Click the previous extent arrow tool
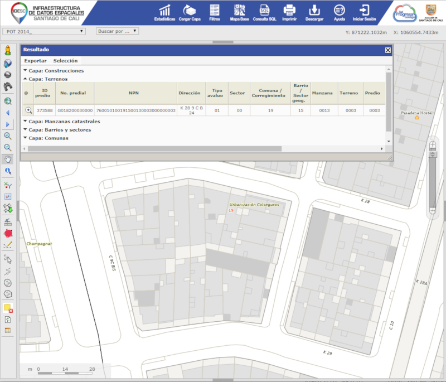 coord(8,114)
